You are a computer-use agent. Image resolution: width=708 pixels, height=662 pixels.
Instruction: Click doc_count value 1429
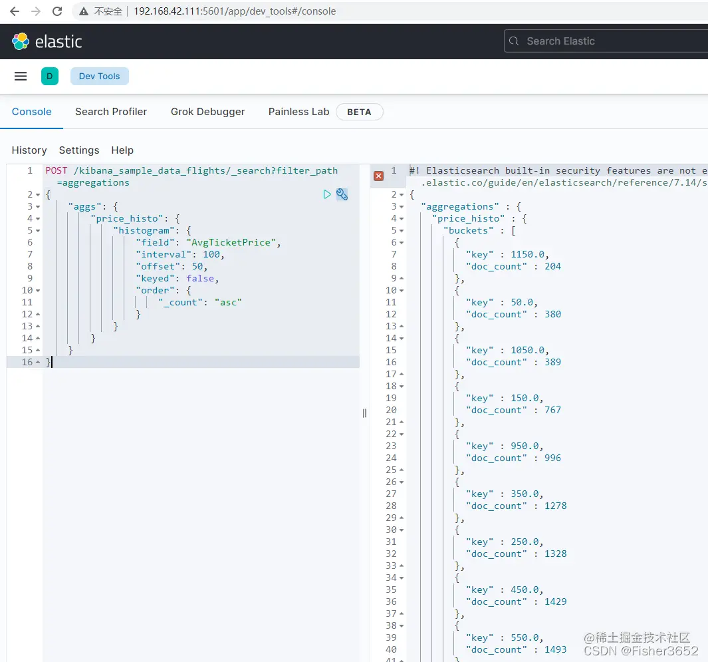coord(555,601)
